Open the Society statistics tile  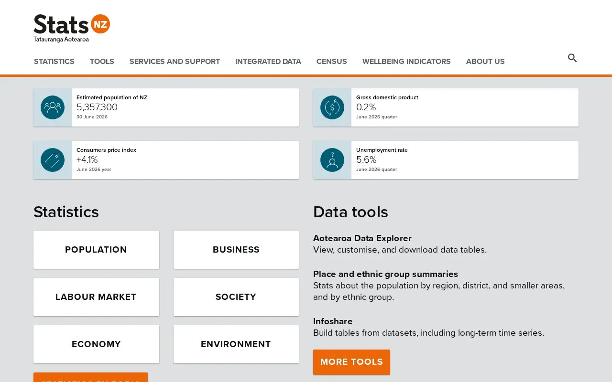(236, 297)
